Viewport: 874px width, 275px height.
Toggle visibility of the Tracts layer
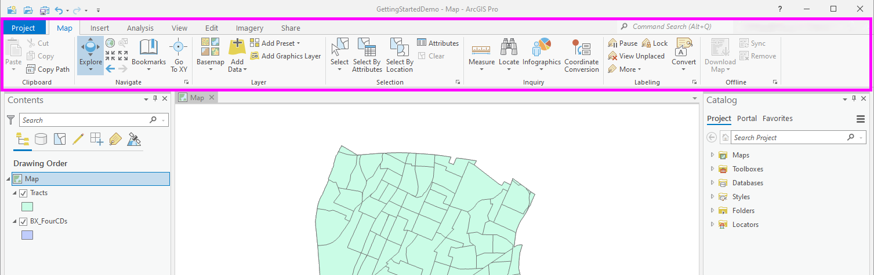point(24,193)
